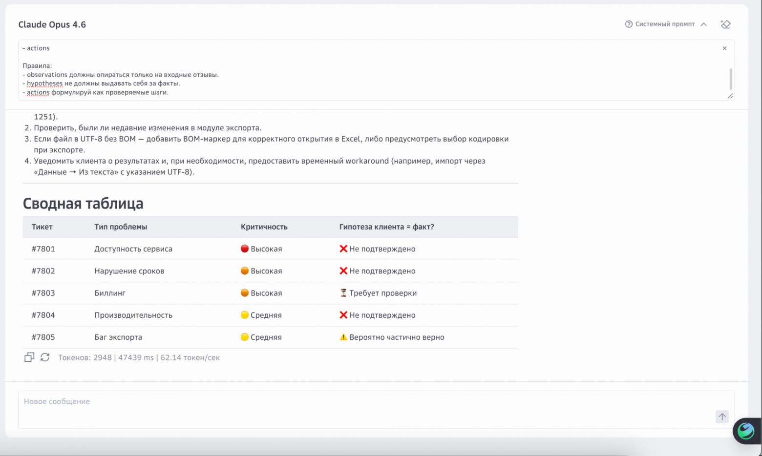Click ticket #7801 table row
The height and width of the screenshot is (456, 762).
270,249
